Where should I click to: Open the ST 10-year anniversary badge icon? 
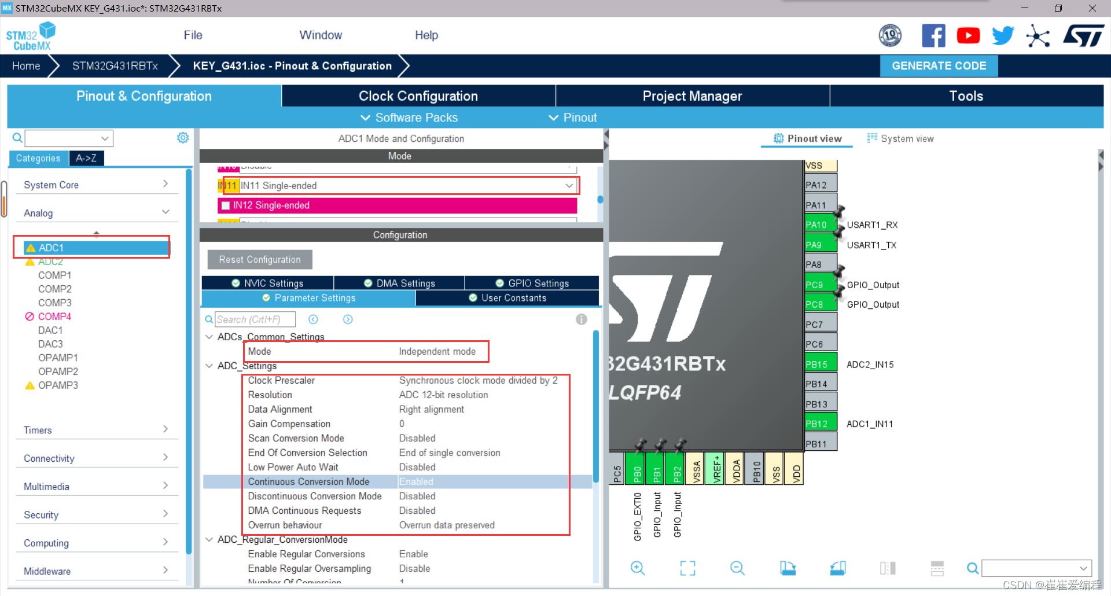(890, 35)
